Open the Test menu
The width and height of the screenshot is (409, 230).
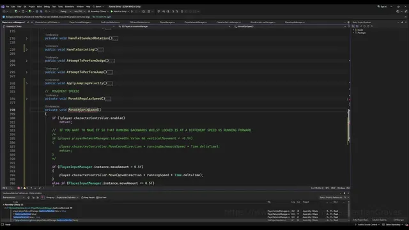(x=54, y=6)
